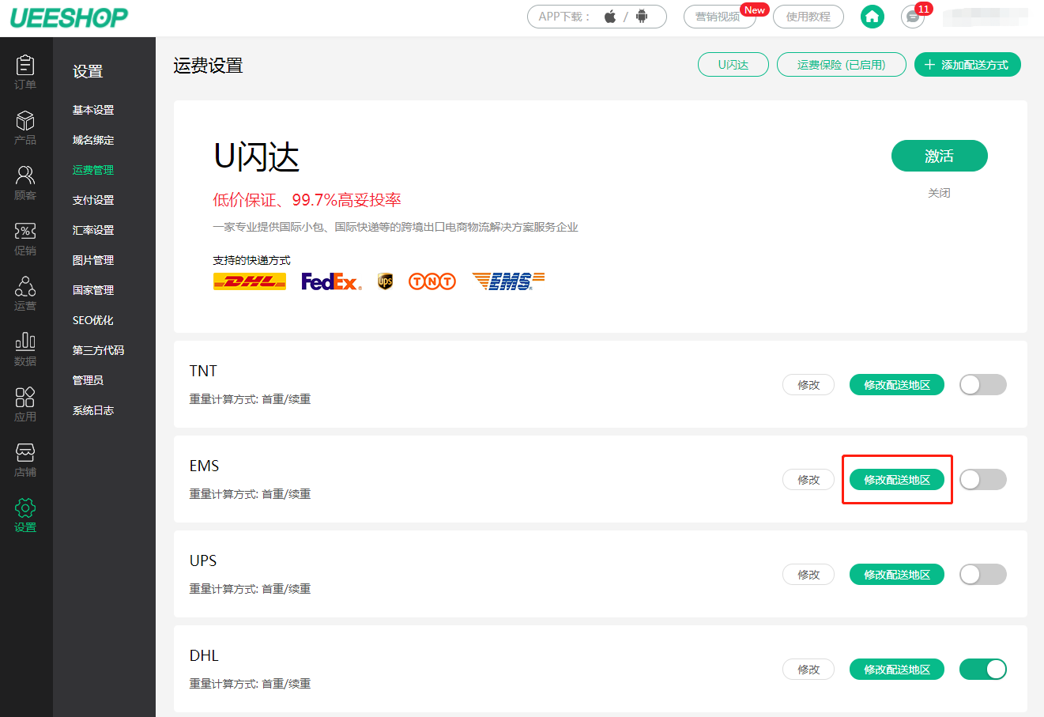1044x717 pixels.
Task: Click the 关闭 link under 激活
Action: click(939, 193)
